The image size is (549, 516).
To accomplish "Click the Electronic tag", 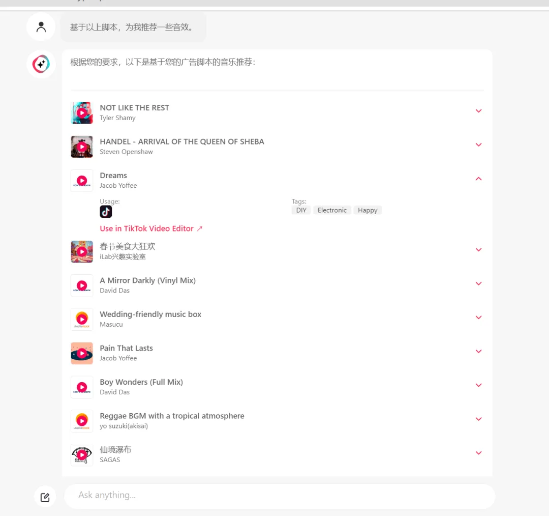I will coord(332,210).
